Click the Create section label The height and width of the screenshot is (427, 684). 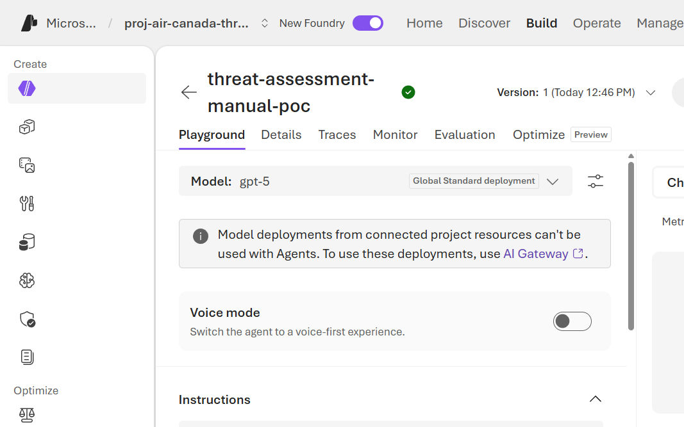click(x=30, y=64)
